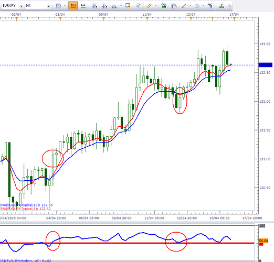274x262 pixels.
Task: Click the print chart icon
Action: click(174, 6)
